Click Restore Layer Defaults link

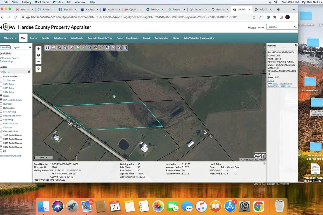tap(10, 156)
